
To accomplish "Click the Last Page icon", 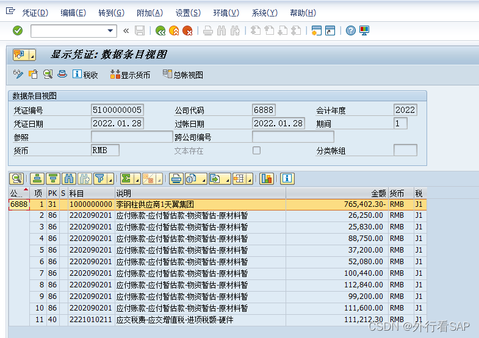I will point(296,31).
